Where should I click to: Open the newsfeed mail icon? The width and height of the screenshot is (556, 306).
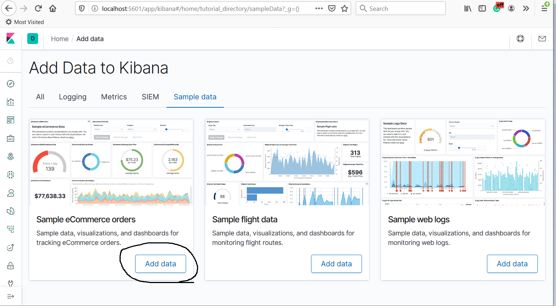click(542, 39)
